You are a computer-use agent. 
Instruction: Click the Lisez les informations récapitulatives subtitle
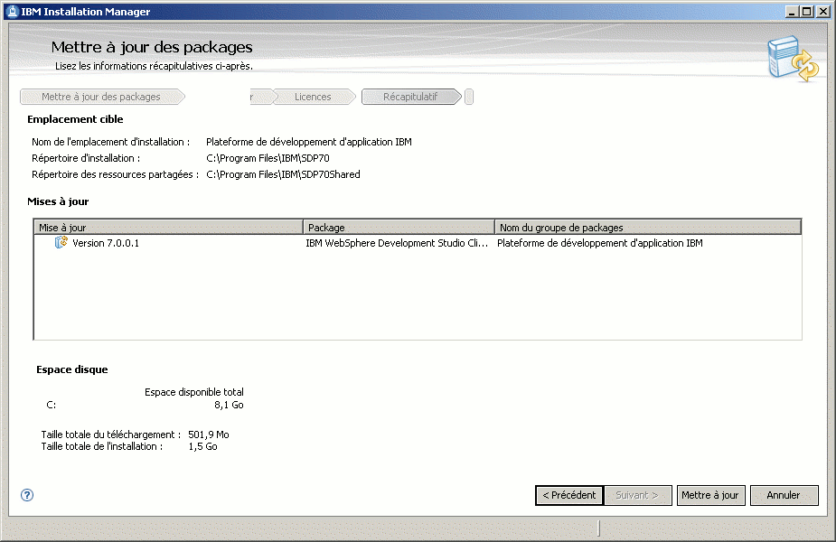[x=154, y=66]
